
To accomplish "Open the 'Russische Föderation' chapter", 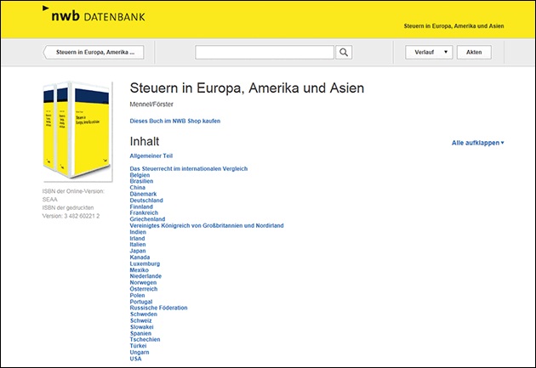I will coord(158,308).
